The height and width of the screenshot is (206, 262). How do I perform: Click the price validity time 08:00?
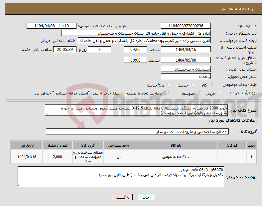(x=135, y=60)
